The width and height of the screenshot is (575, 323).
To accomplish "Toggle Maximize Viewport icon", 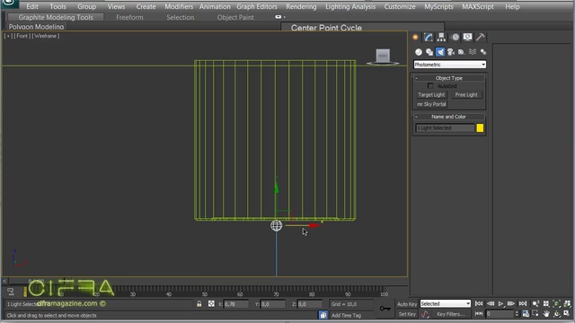I will click(567, 314).
